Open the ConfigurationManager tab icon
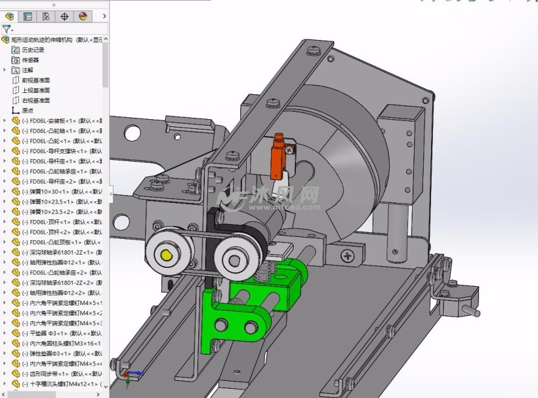 point(46,16)
